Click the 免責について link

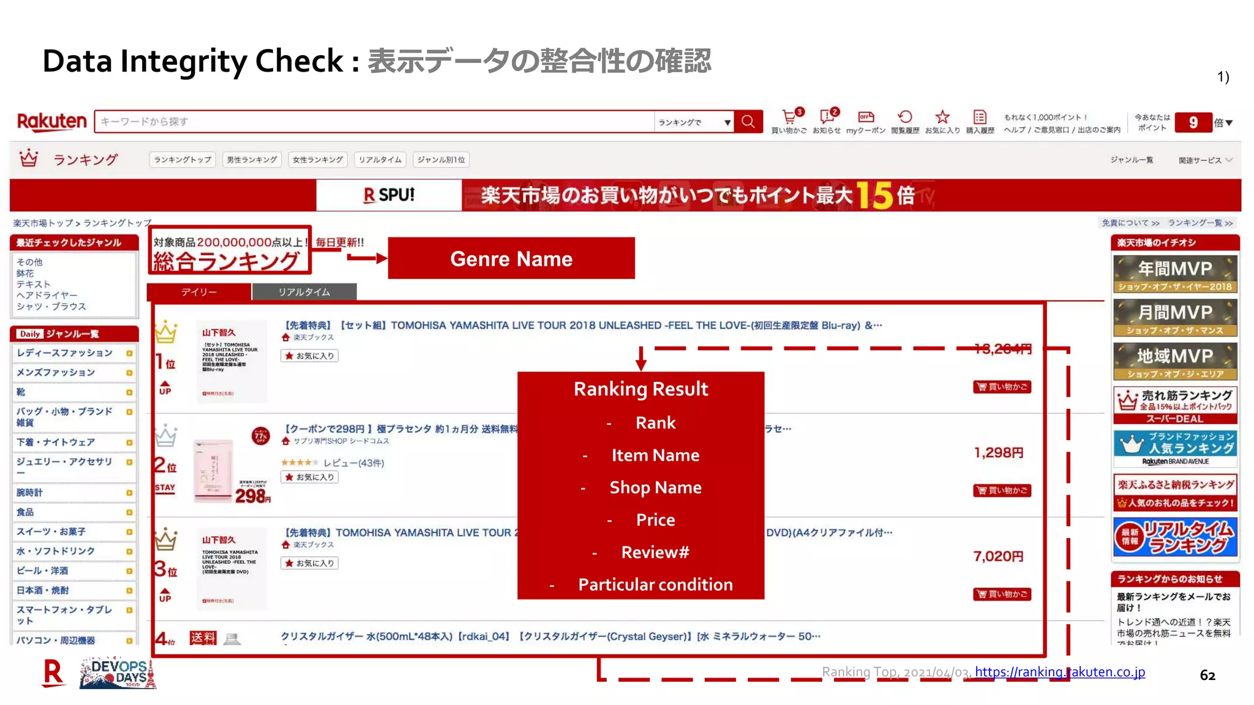[1131, 223]
